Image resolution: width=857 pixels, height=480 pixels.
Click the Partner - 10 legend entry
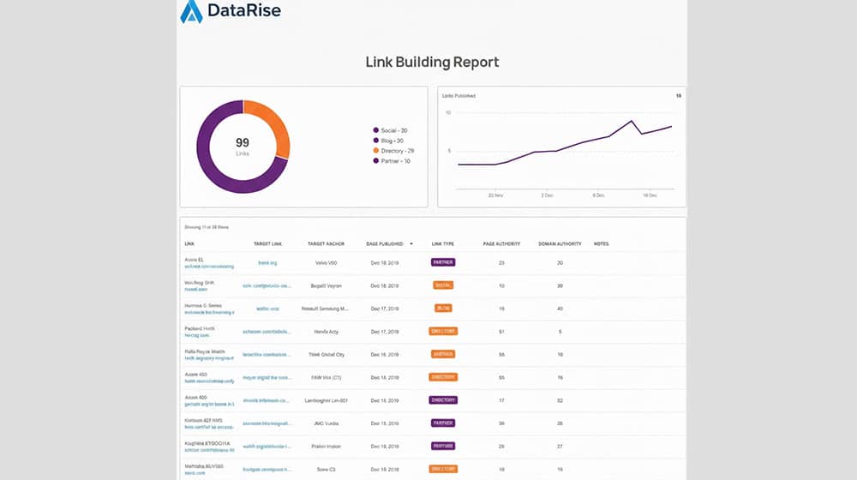coord(392,161)
